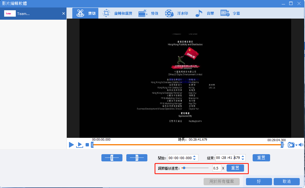The height and width of the screenshot is (188, 305).
Task: Close the Team... file item
Action: pyautogui.click(x=63, y=13)
